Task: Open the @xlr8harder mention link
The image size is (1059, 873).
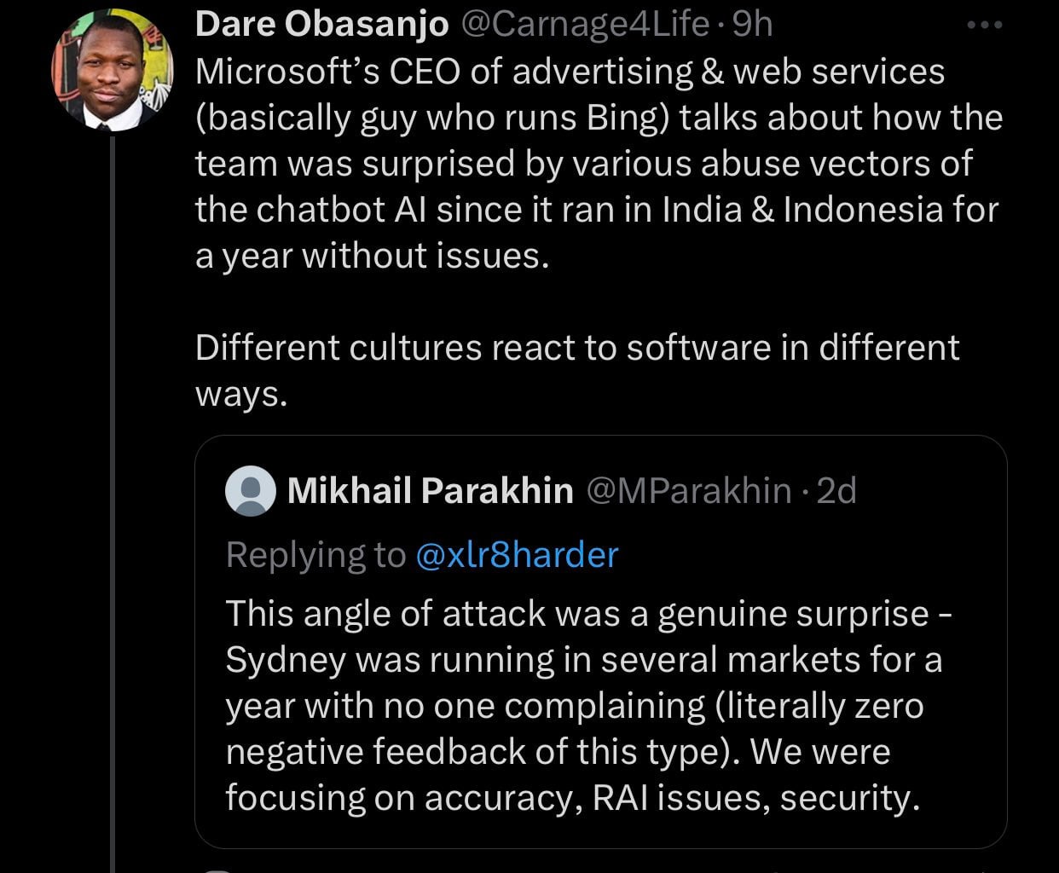Action: pos(517,555)
